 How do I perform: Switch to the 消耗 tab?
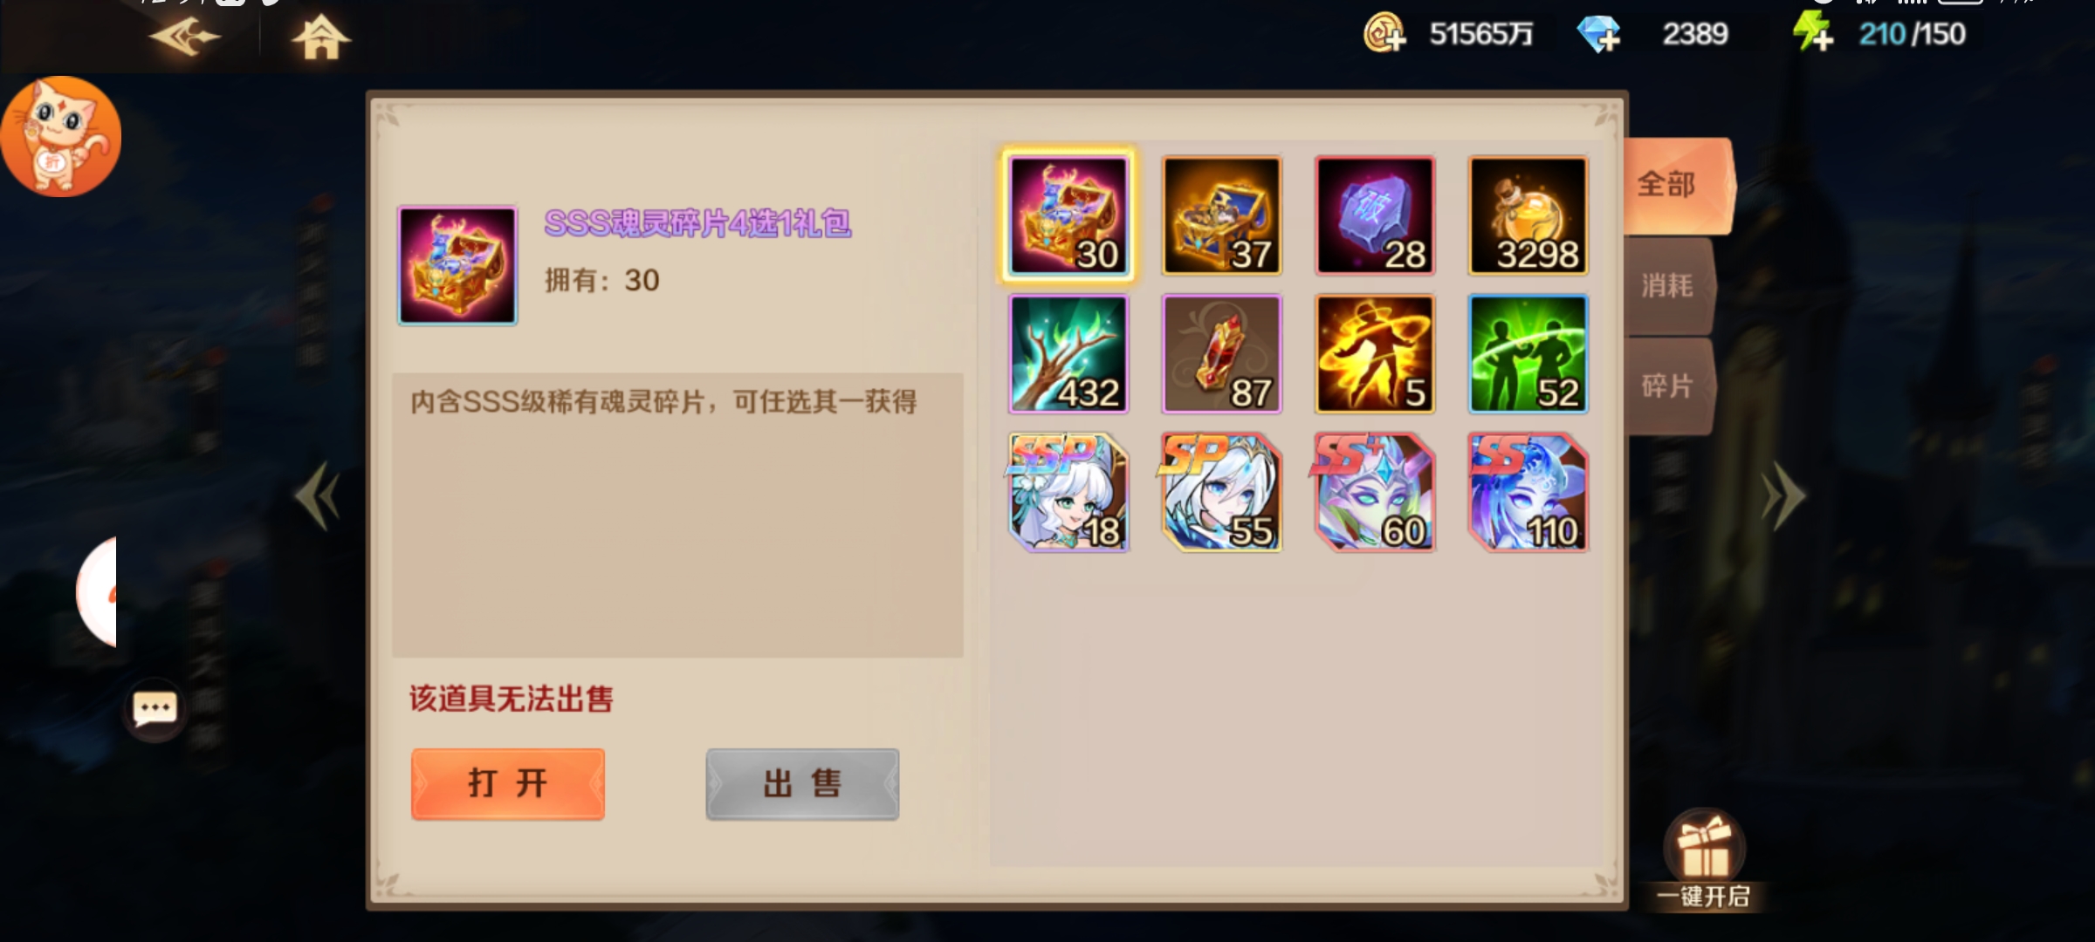(x=1669, y=286)
